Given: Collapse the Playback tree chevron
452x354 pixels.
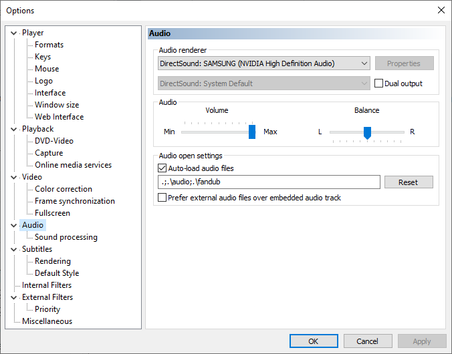Looking at the screenshot, I should [13, 130].
